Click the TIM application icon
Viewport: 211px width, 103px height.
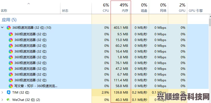8,92
